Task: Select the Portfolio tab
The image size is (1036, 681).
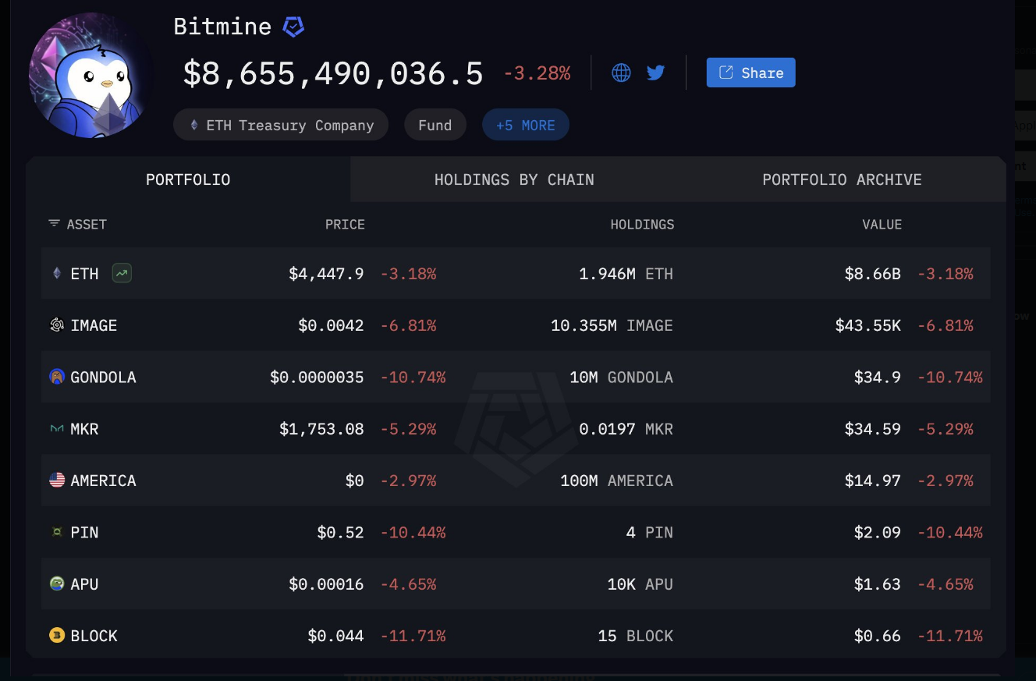Action: point(188,179)
